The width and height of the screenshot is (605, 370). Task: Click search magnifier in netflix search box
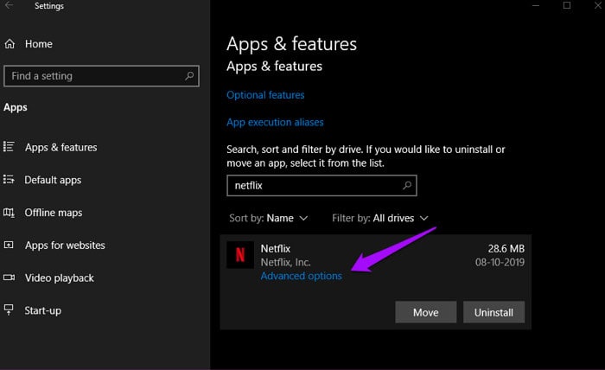point(407,186)
